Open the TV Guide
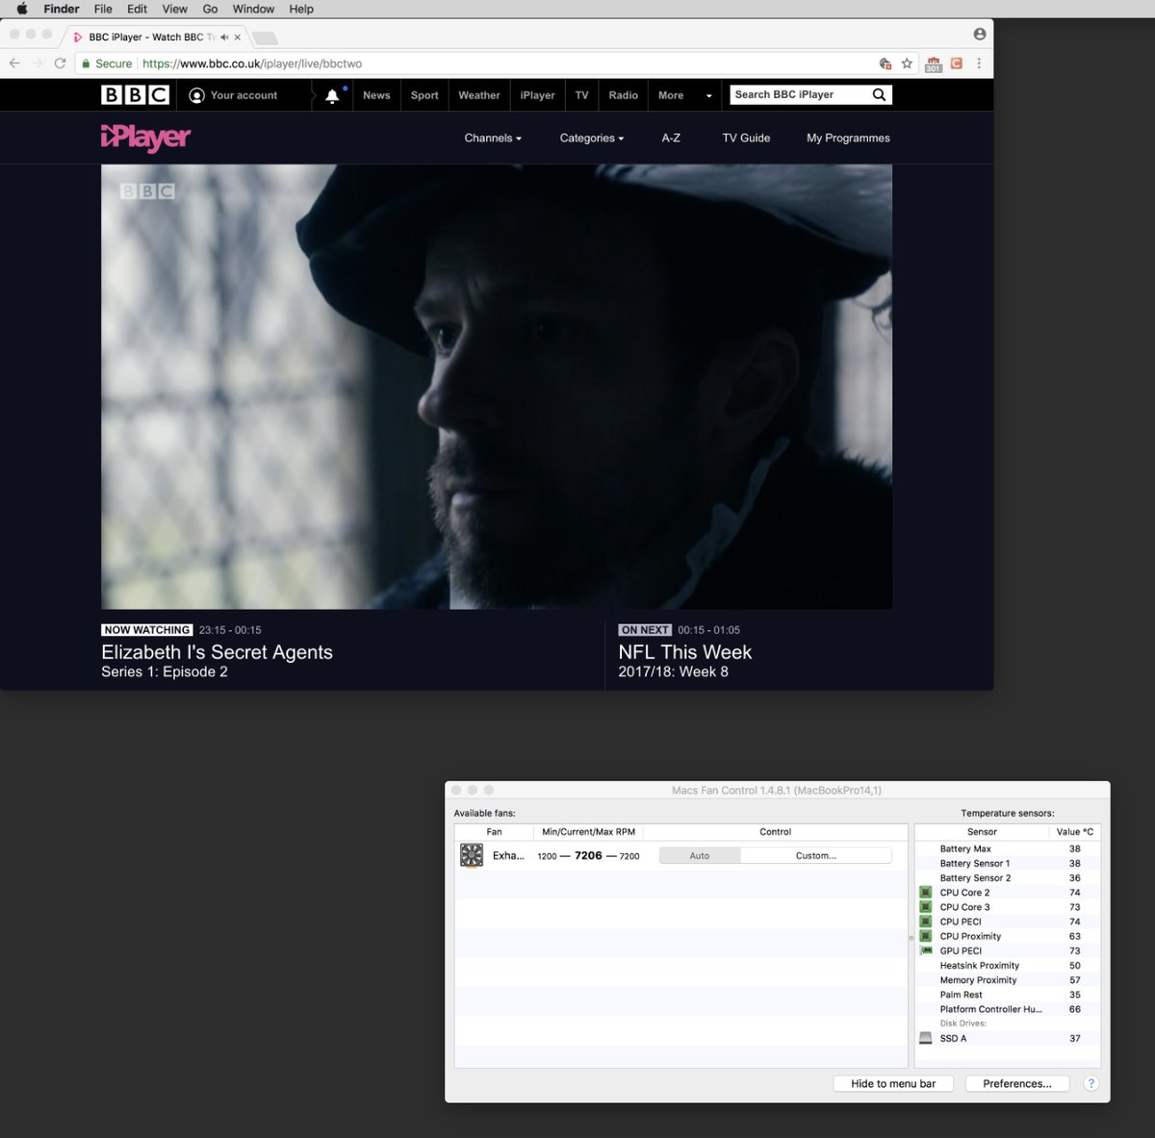Image resolution: width=1155 pixels, height=1138 pixels. pos(746,139)
